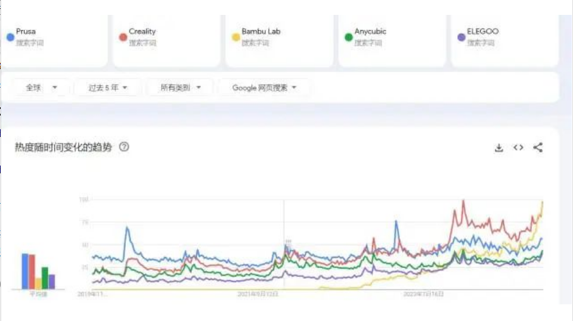This screenshot has height=321, width=573.
Task: Select the Bambu Lab search term card
Action: 280,41
